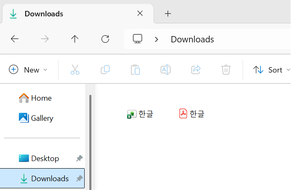Refresh the Downloads folder

pos(105,39)
